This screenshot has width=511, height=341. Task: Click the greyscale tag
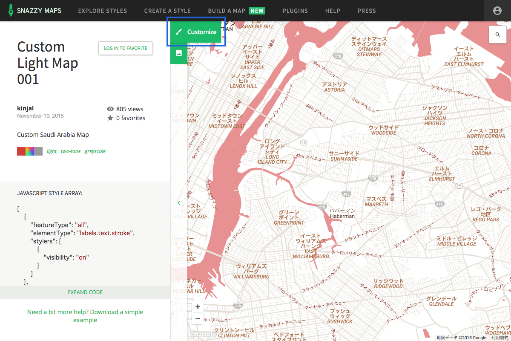(x=95, y=151)
